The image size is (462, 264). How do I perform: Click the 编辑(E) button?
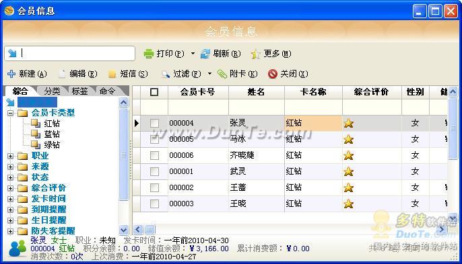78,74
